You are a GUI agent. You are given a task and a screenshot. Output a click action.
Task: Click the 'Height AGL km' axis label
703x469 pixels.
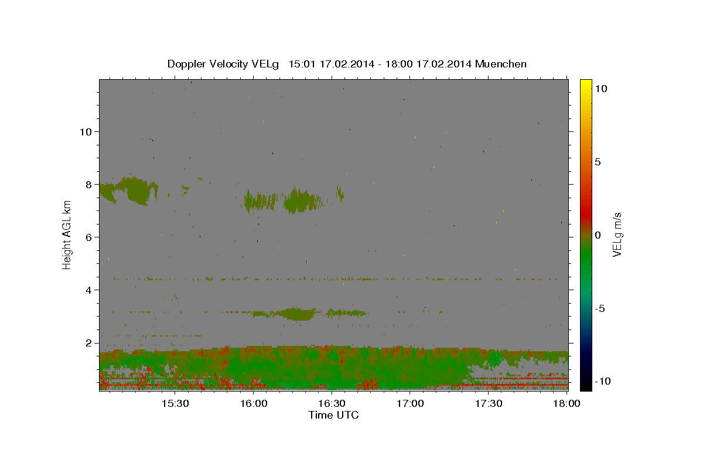[x=67, y=235]
